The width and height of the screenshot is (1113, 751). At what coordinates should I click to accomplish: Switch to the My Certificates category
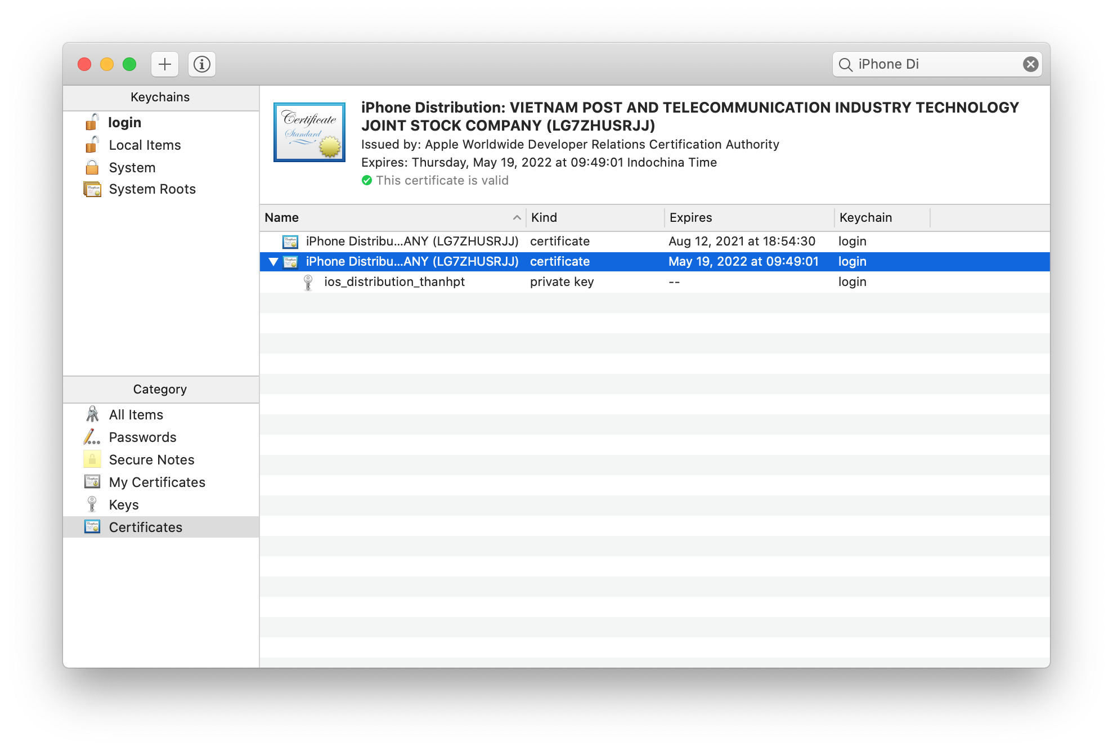157,482
